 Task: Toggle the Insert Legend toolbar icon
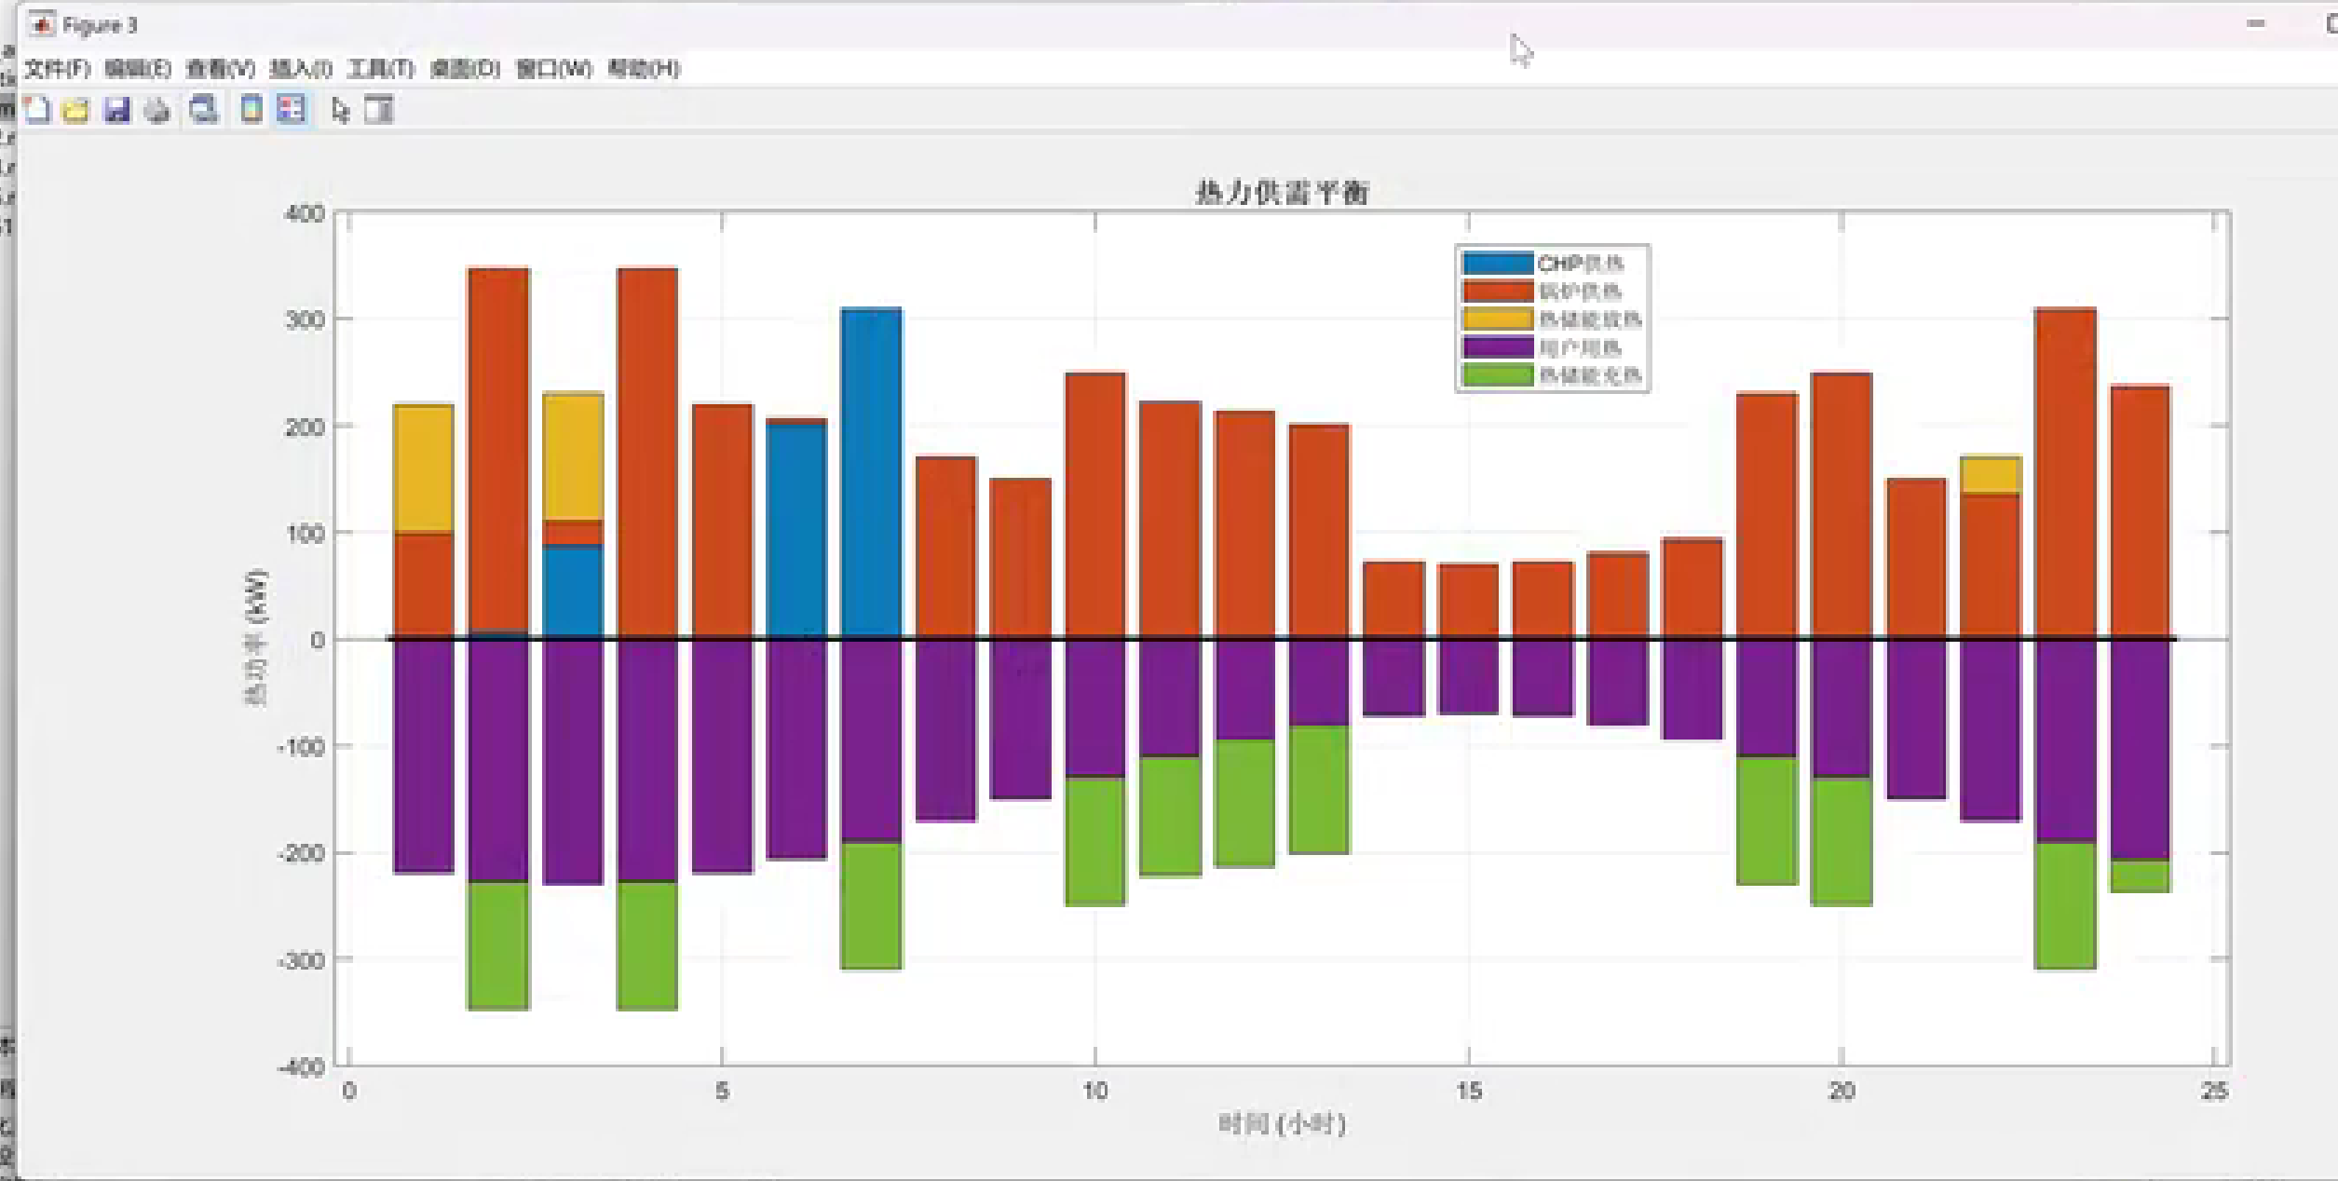[x=292, y=110]
